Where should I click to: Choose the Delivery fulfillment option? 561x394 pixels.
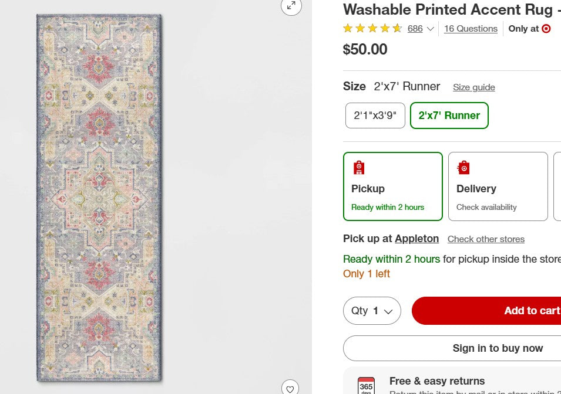click(498, 186)
